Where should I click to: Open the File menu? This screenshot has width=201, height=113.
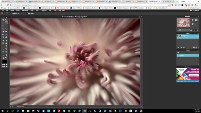(3, 11)
